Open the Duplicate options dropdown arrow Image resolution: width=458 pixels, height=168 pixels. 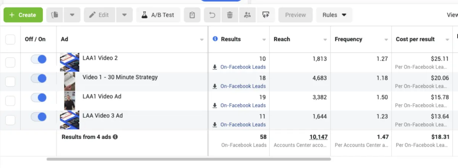coord(72,15)
